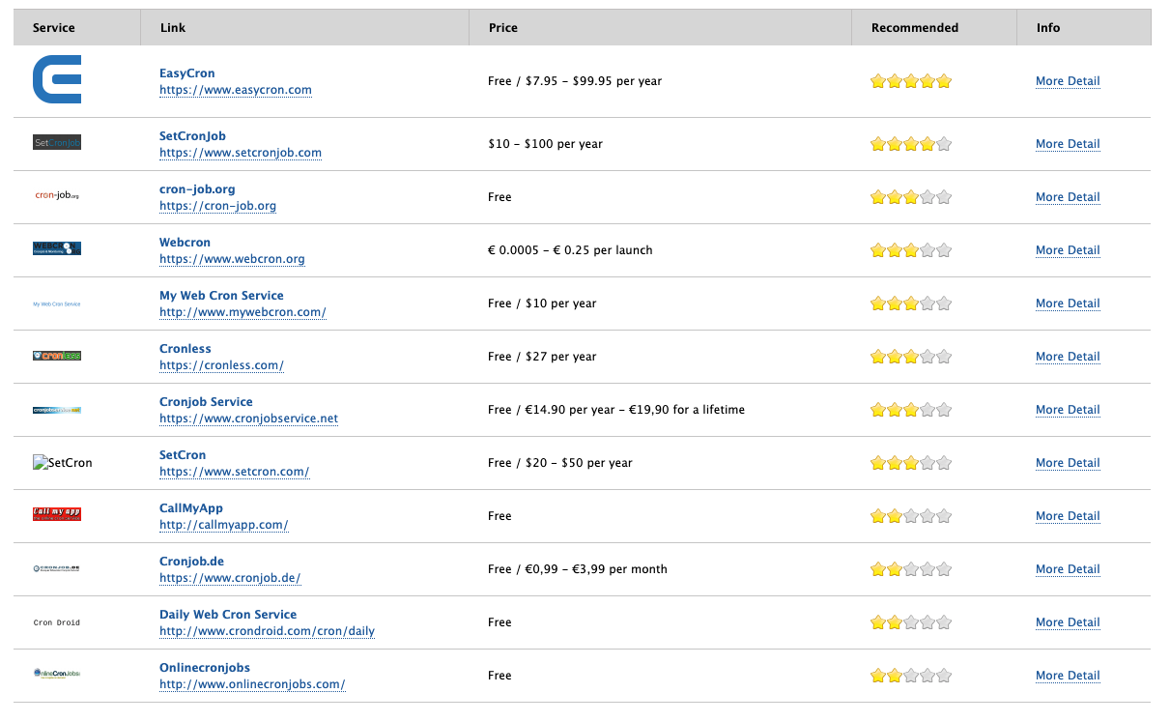1170x722 pixels.
Task: Select the price 'Free / $27 per year'
Action: tap(543, 357)
